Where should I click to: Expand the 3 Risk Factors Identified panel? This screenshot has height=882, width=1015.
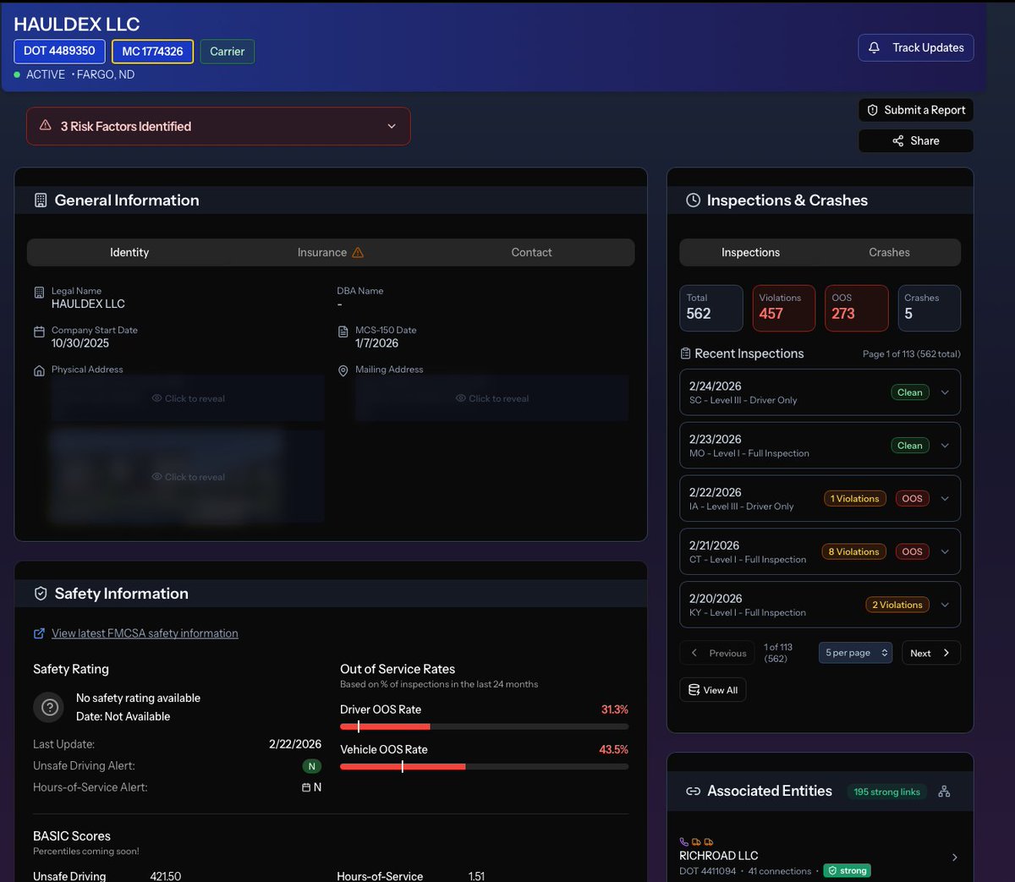(x=218, y=126)
